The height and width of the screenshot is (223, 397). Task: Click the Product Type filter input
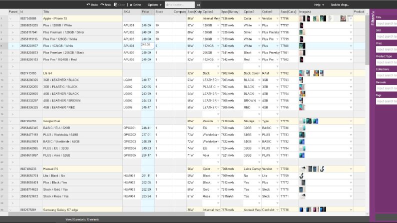(x=386, y=62)
